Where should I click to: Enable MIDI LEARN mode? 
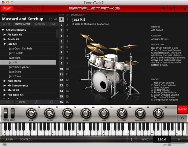9,139
